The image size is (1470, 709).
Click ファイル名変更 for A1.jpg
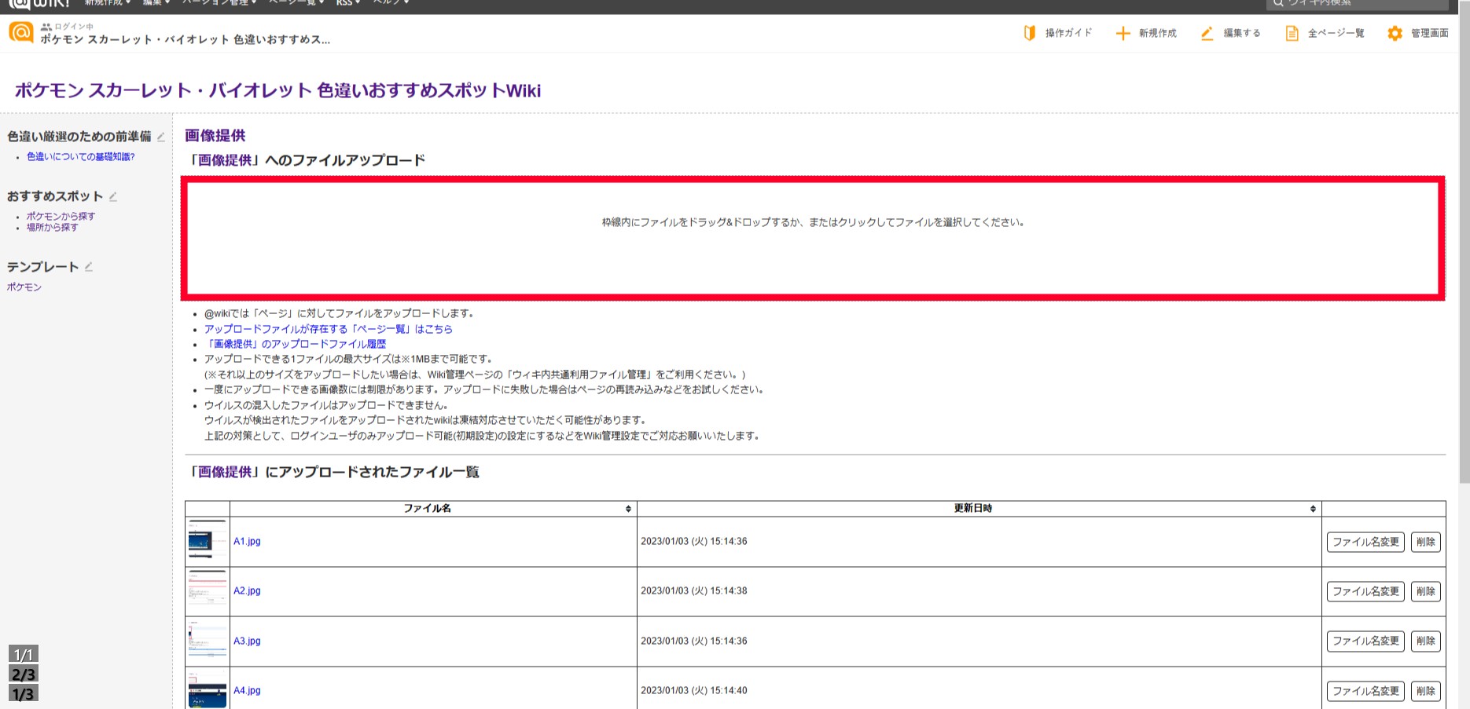pyautogui.click(x=1365, y=542)
